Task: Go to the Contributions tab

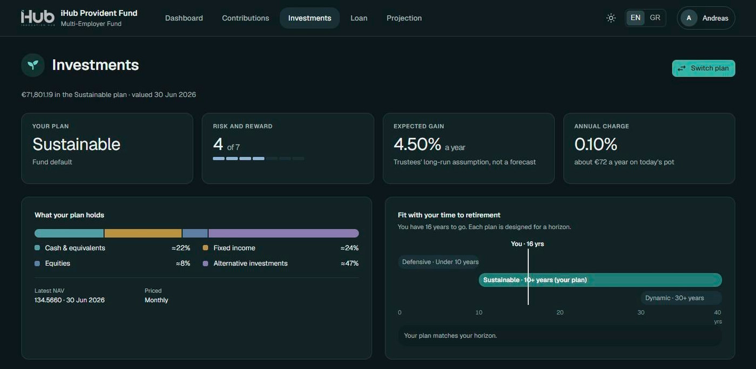Action: coord(246,18)
